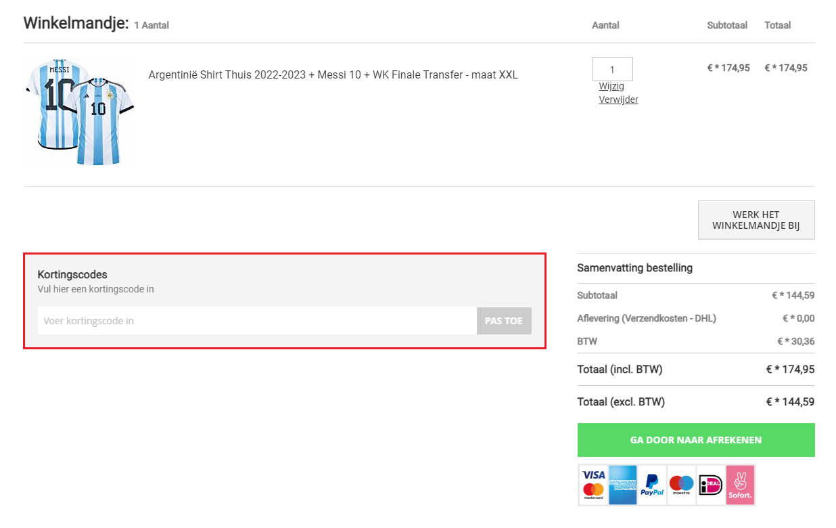Focus the Voer kortingscode in field
The width and height of the screenshot is (836, 528).
click(257, 321)
